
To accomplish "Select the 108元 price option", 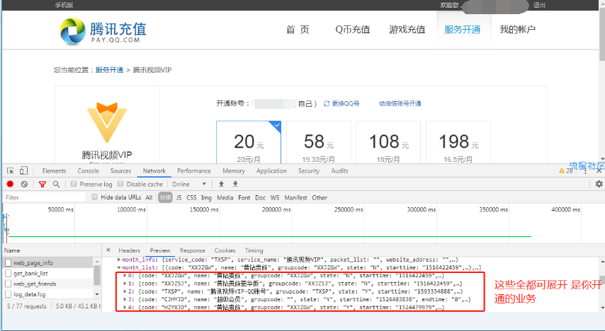I will coord(388,143).
